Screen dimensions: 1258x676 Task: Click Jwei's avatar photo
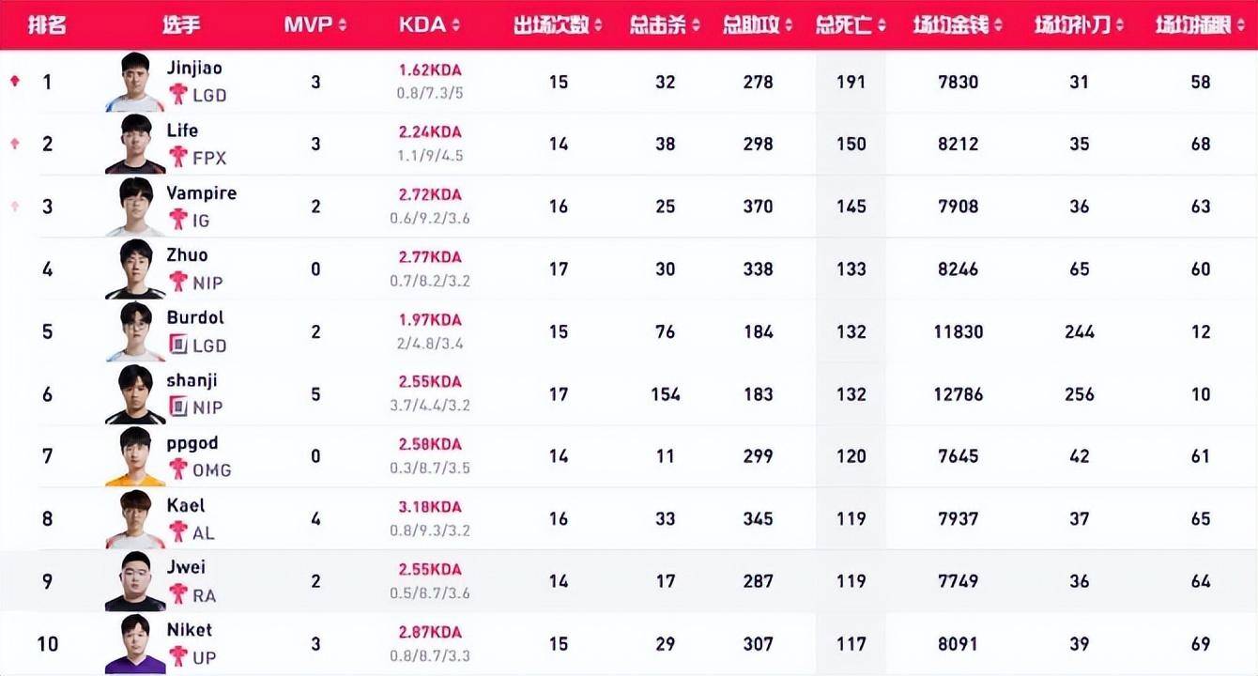pyautogui.click(x=135, y=581)
